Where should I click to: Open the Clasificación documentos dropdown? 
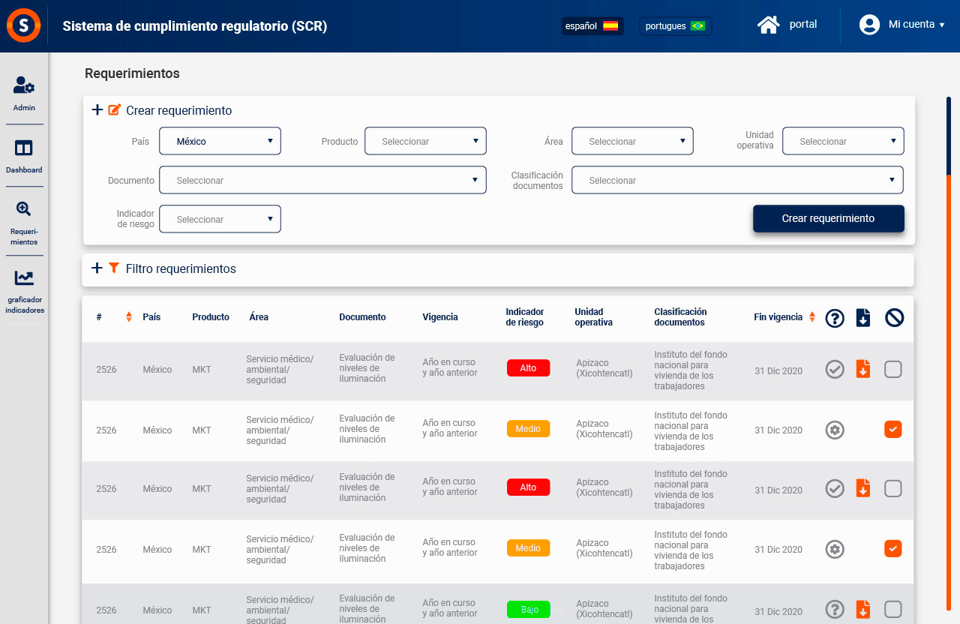click(737, 180)
